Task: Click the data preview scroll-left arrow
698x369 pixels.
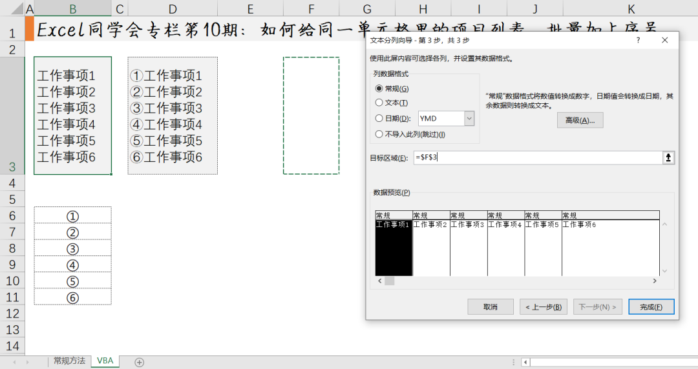Action: point(379,281)
